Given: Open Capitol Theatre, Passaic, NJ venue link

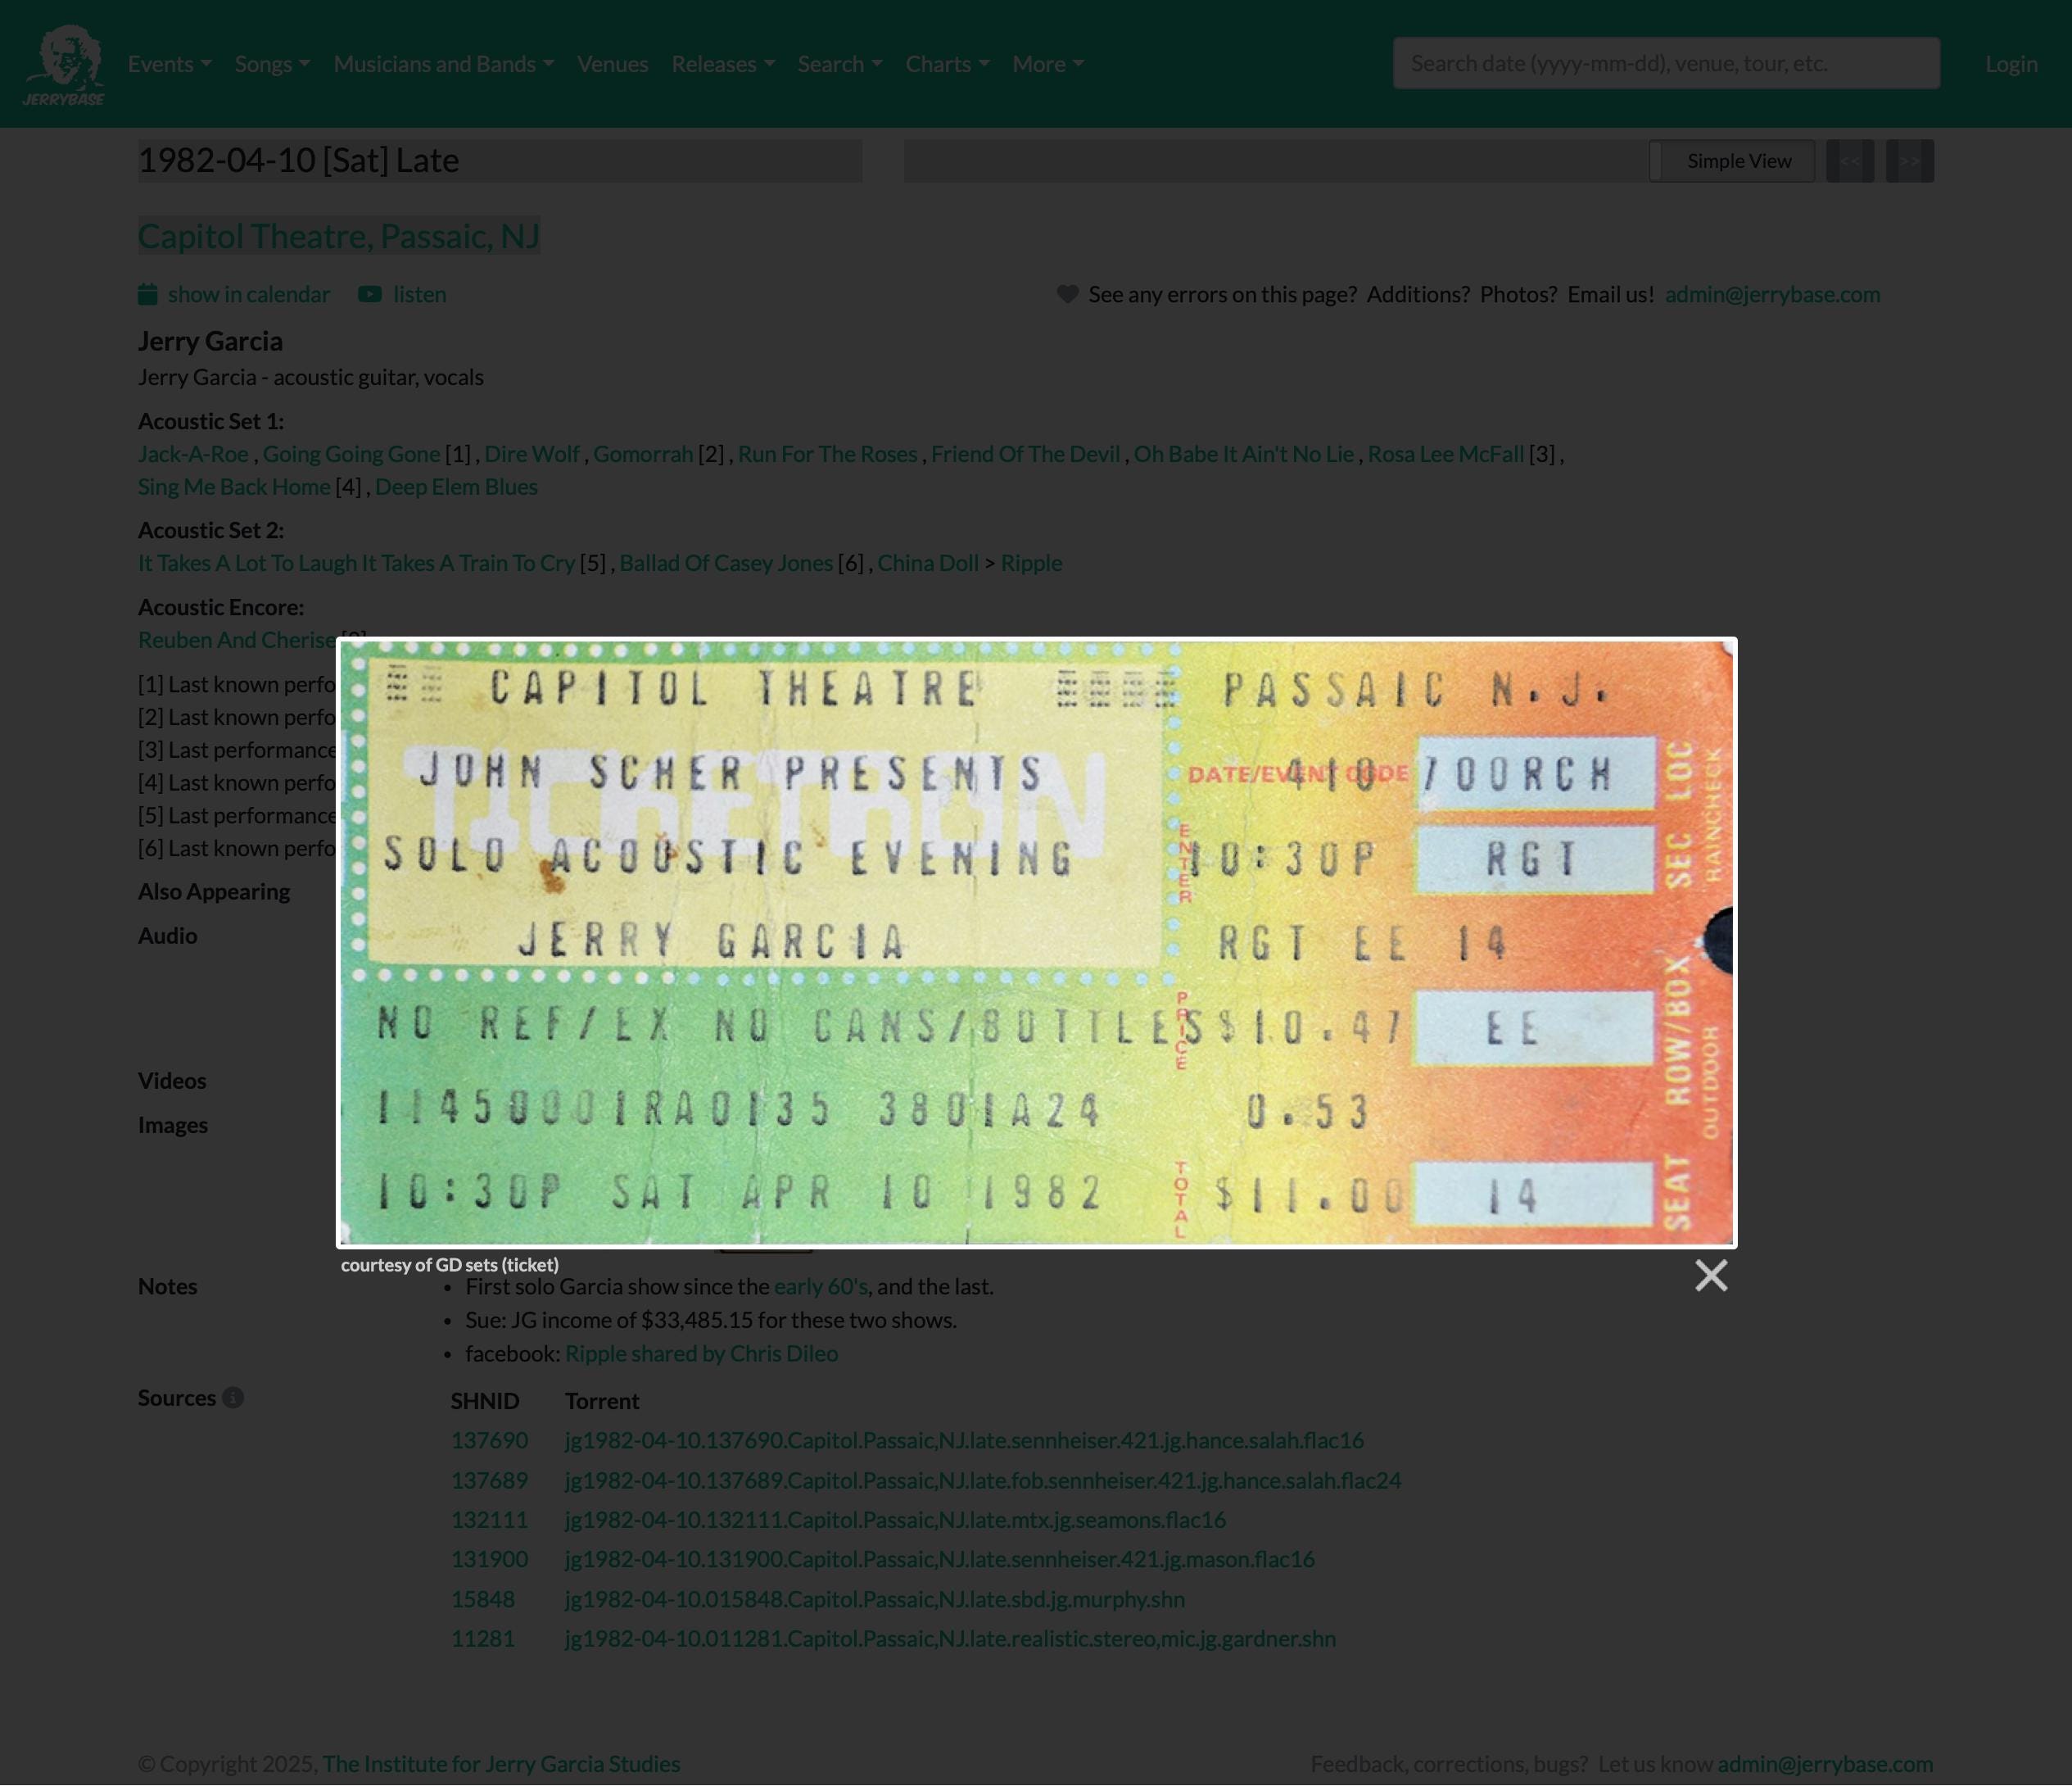Looking at the screenshot, I should click(x=339, y=235).
